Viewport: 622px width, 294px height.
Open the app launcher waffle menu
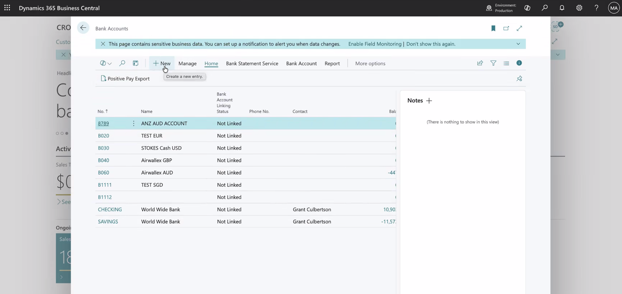pyautogui.click(x=7, y=8)
